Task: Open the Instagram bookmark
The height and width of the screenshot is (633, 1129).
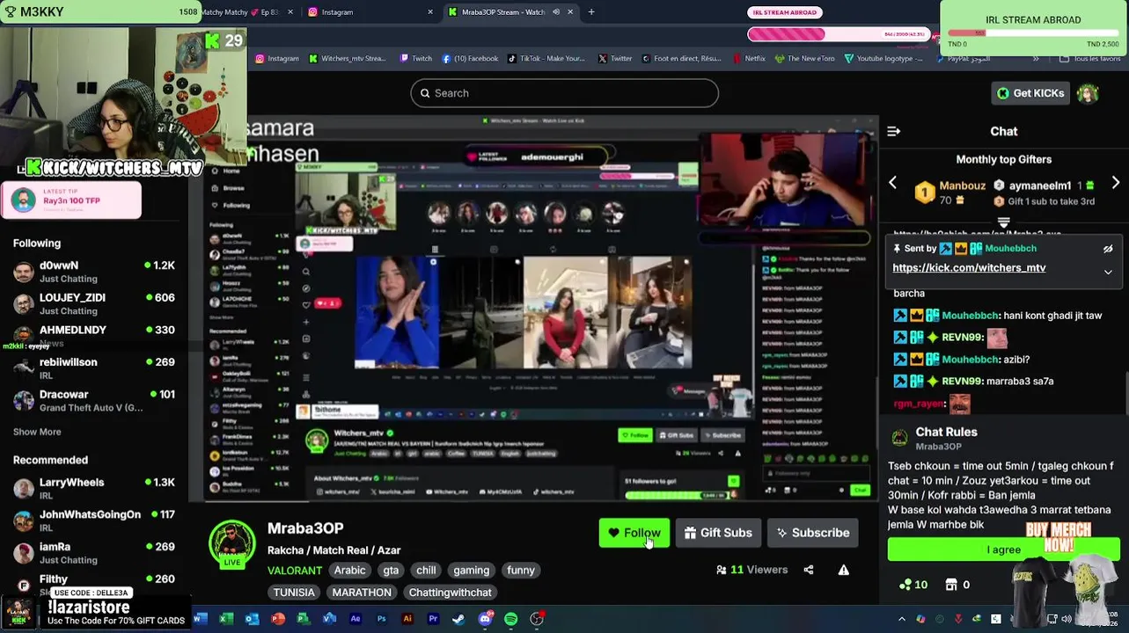Action: 277,59
